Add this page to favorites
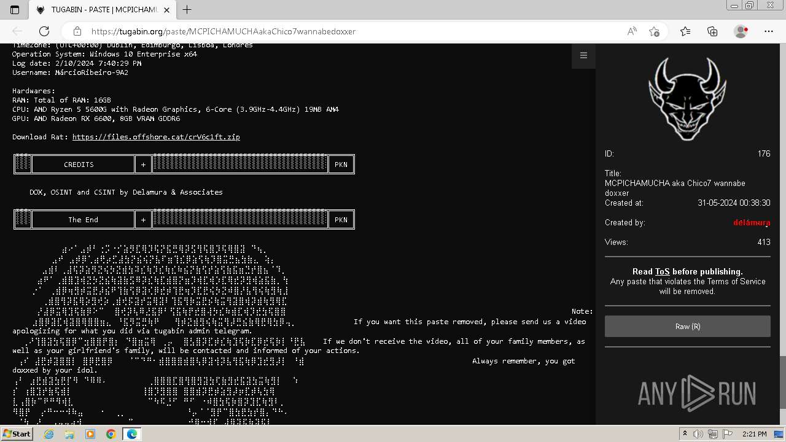Screen dimensions: 786x442 [654, 31]
